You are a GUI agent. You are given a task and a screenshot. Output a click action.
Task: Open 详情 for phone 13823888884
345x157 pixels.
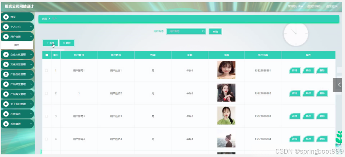tap(295, 139)
